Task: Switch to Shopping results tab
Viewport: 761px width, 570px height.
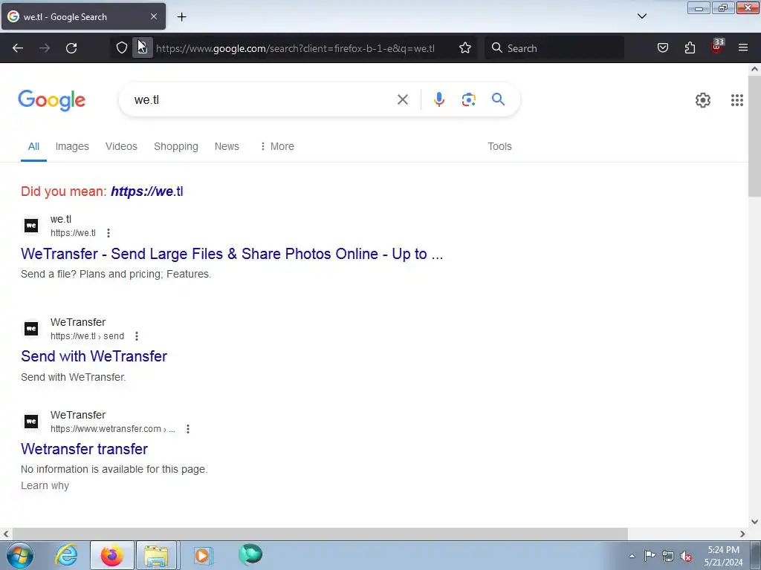Action: click(175, 146)
